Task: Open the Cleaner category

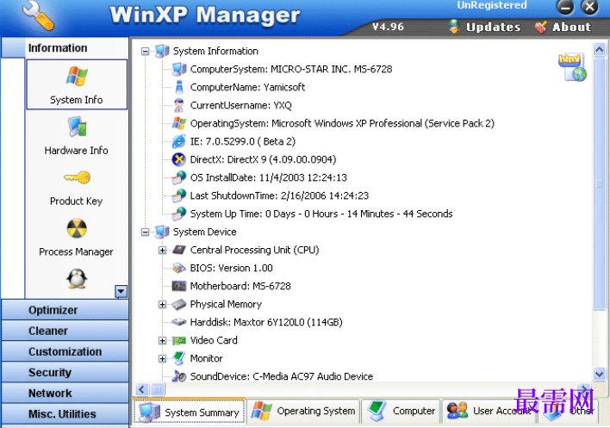Action: click(x=65, y=331)
